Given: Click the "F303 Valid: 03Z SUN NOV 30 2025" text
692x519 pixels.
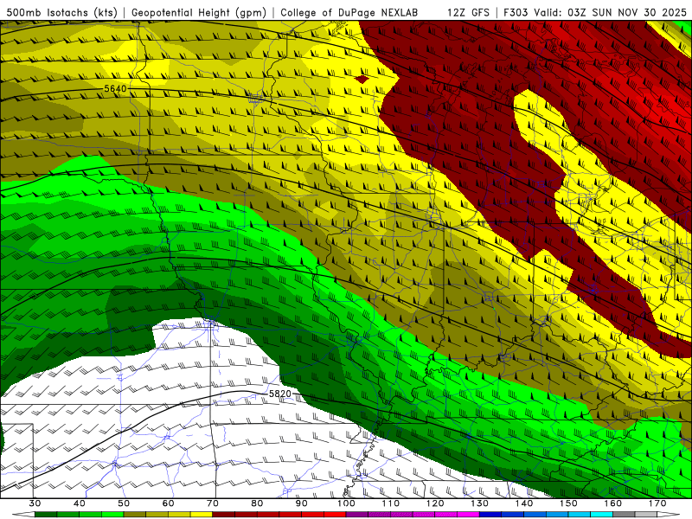Looking at the screenshot, I should click(x=595, y=12).
